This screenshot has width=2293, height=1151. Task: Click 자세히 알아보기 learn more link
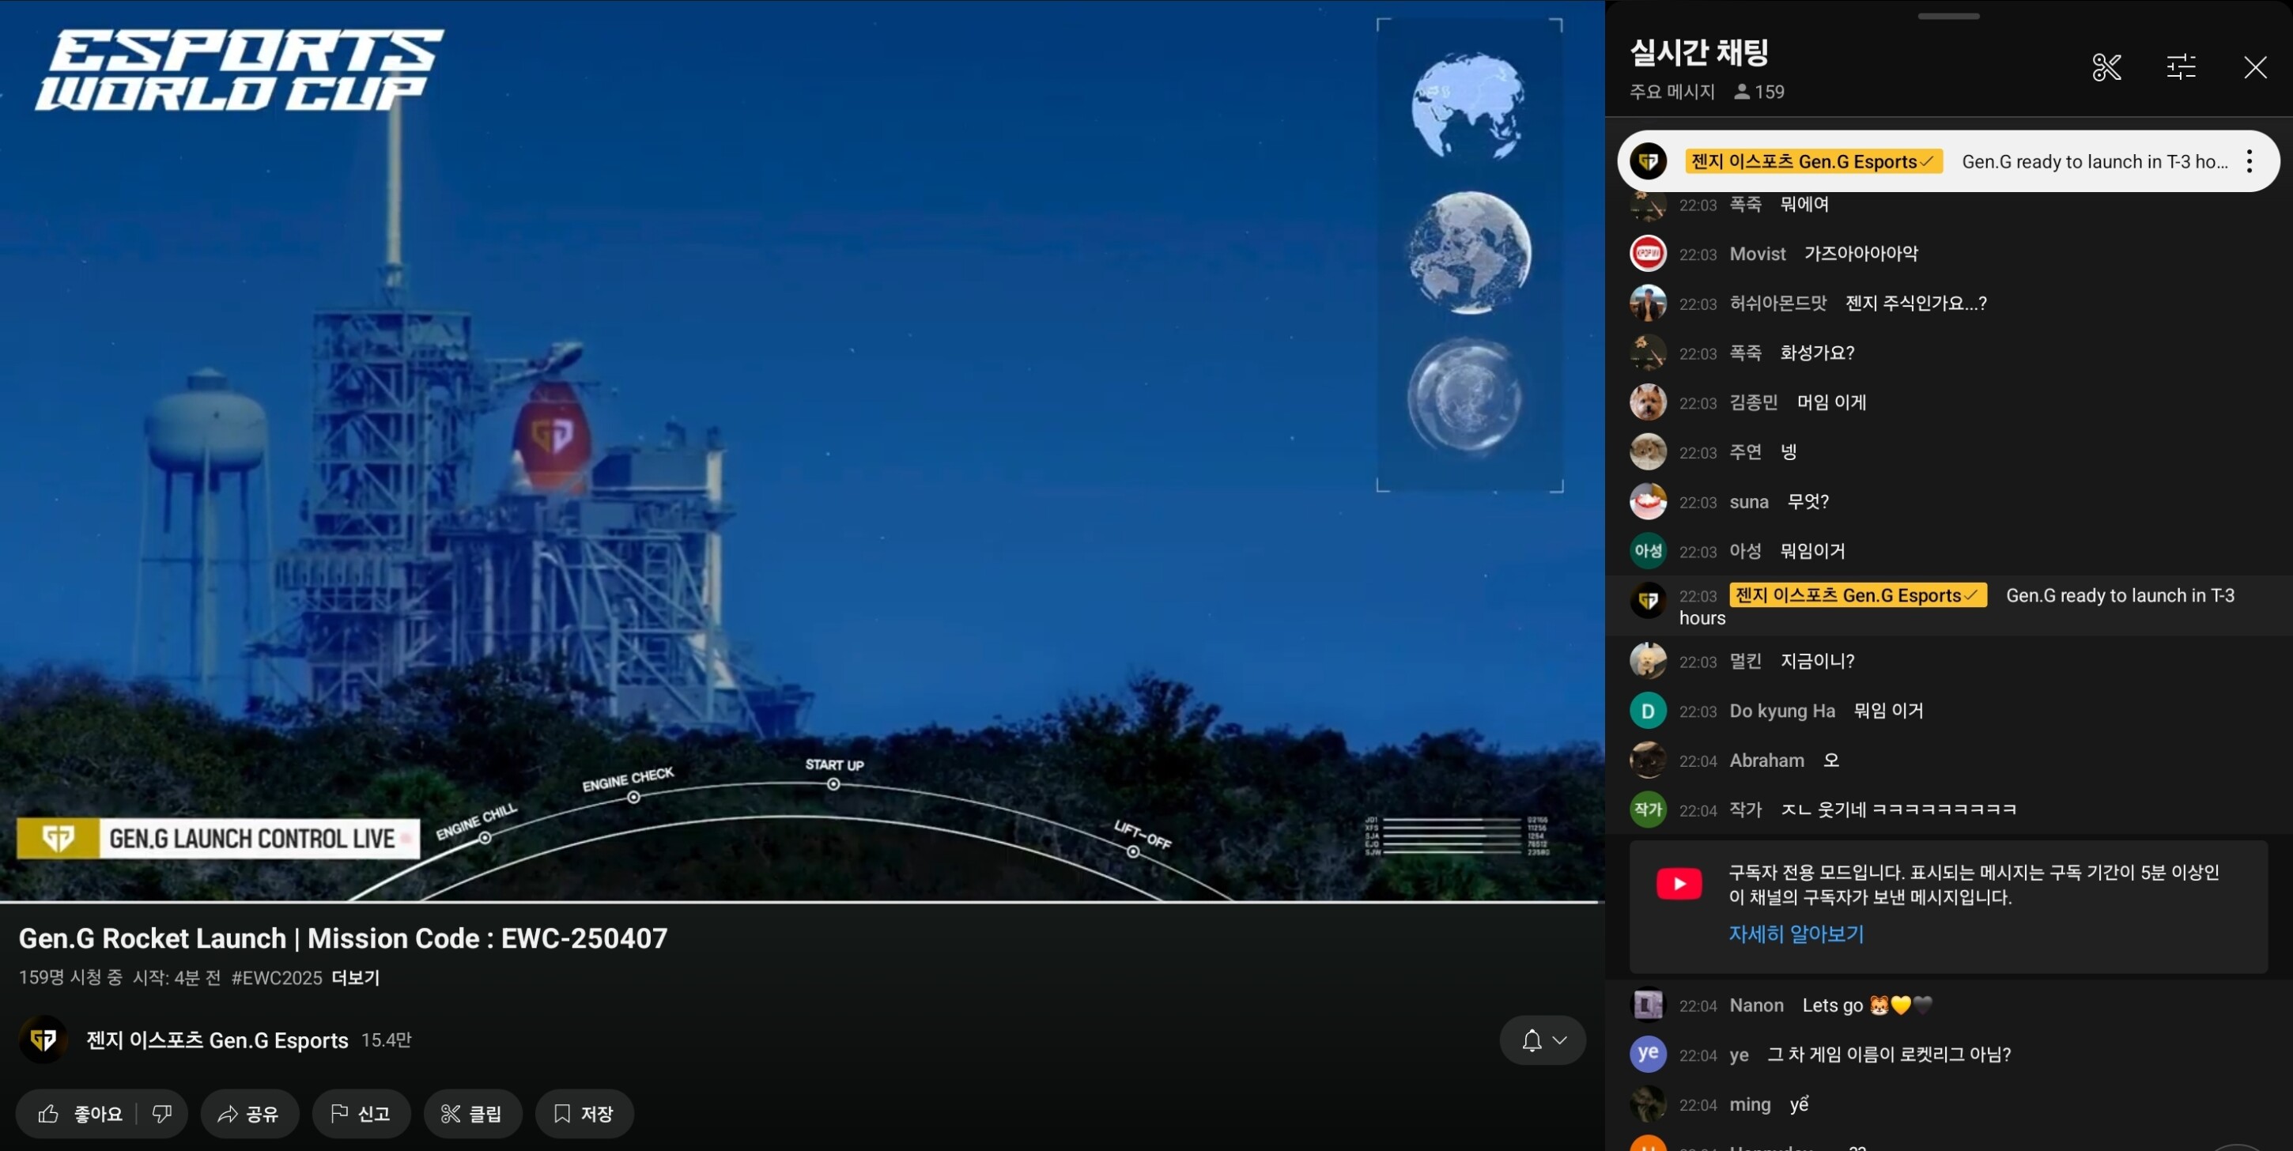tap(1796, 934)
